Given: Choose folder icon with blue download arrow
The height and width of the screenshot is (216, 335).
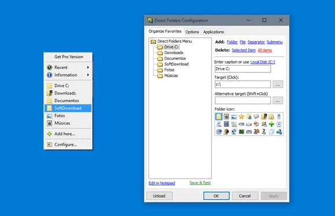Looking at the screenshot, I should (249, 116).
